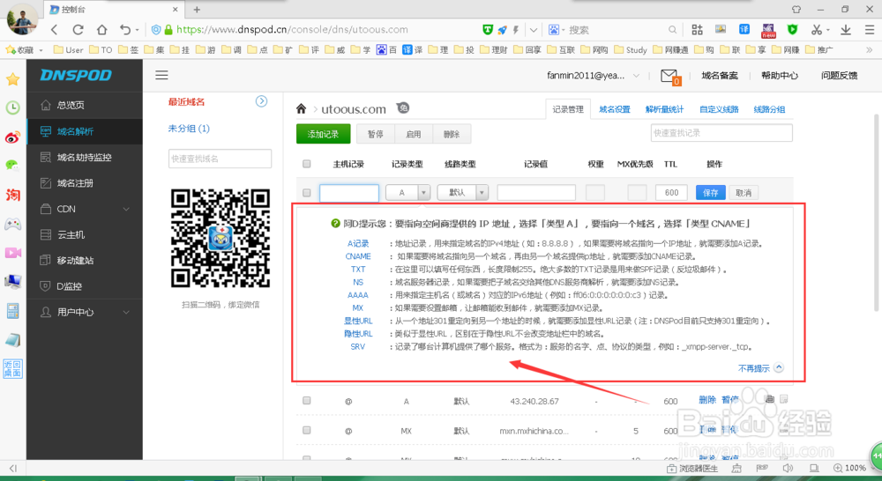This screenshot has height=481, width=882.
Task: Open the scissors screenshot tool icon
Action: click(x=817, y=30)
